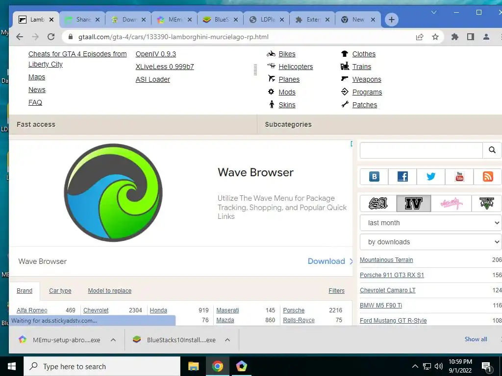Open the 'last month' period dropdown
Screen dimensions: 502x376
430,223
